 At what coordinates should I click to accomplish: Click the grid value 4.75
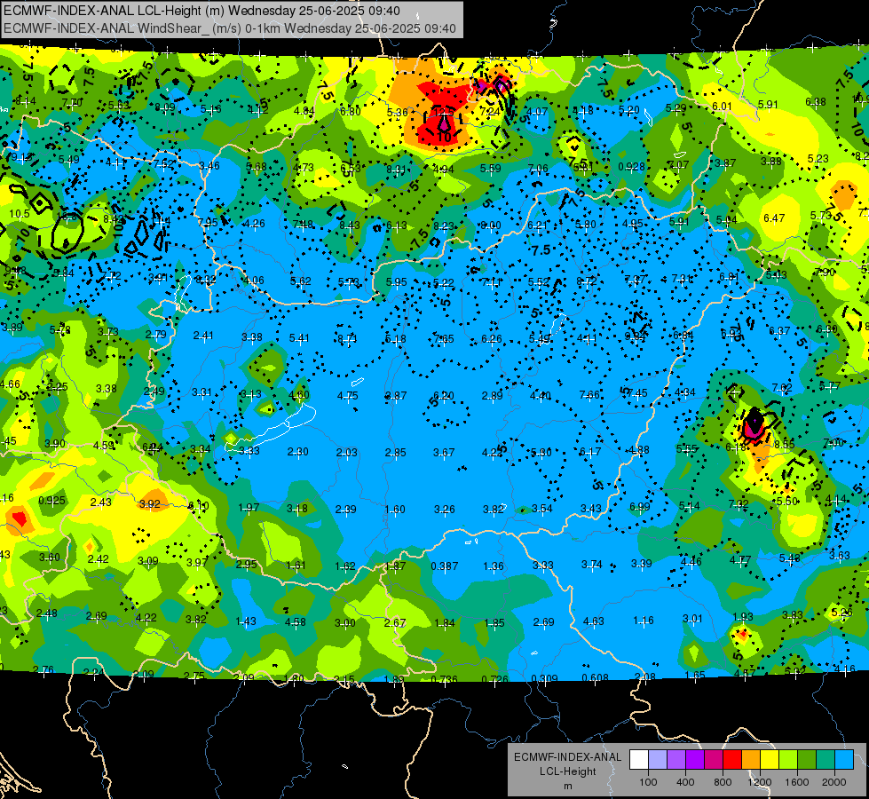[347, 396]
